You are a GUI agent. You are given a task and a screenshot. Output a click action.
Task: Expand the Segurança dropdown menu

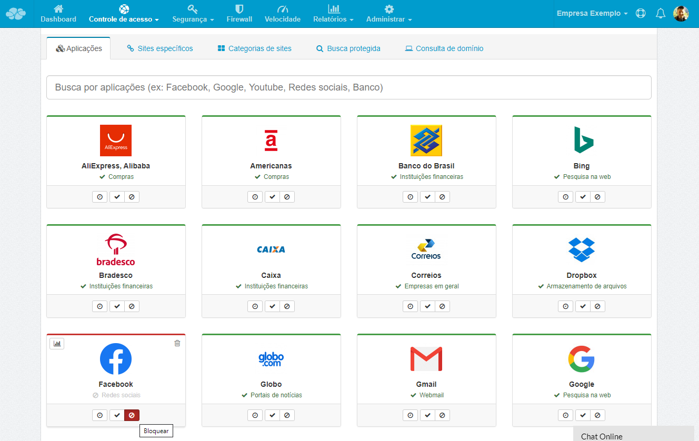click(193, 14)
